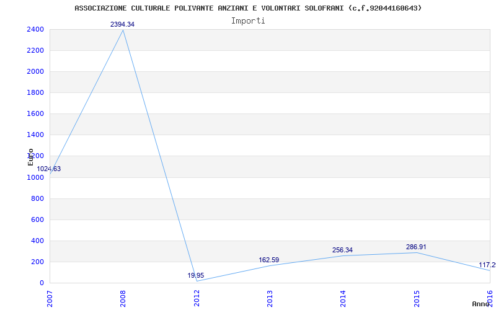Click the 2007 x-axis year label
The width and height of the screenshot is (496, 310).
coord(50,298)
